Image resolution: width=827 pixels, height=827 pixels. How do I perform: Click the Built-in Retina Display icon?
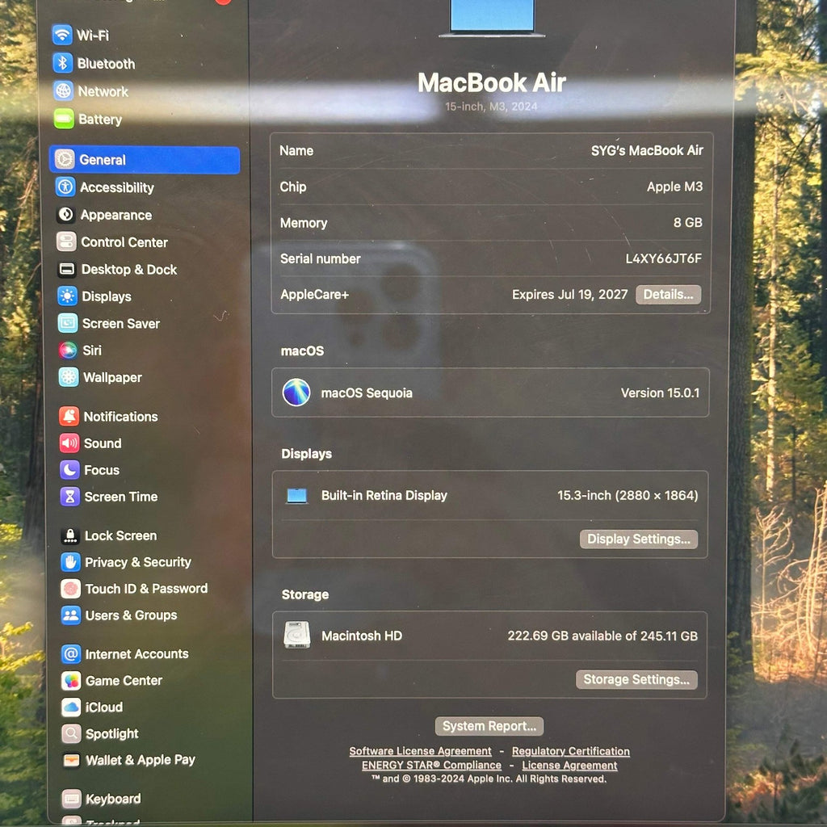pos(297,496)
